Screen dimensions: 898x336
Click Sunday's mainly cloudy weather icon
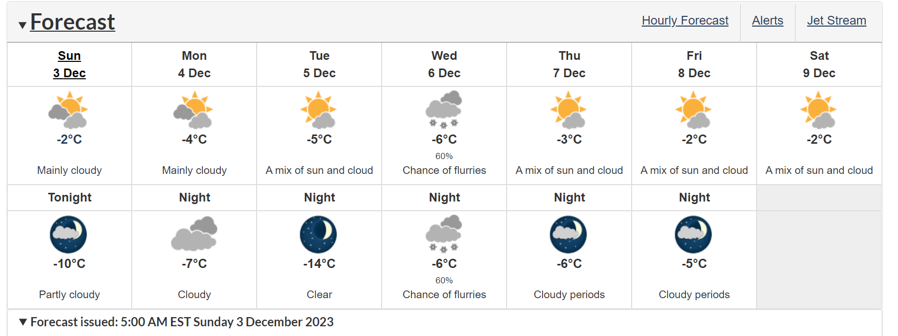(x=69, y=109)
